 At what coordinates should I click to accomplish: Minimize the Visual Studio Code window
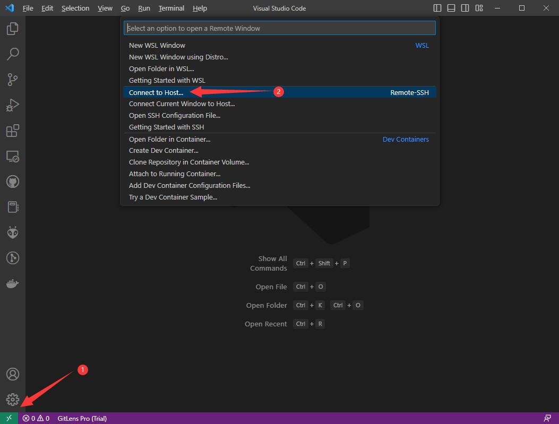pos(497,8)
